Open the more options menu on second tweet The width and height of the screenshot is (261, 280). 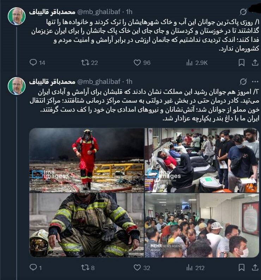[x=255, y=82]
